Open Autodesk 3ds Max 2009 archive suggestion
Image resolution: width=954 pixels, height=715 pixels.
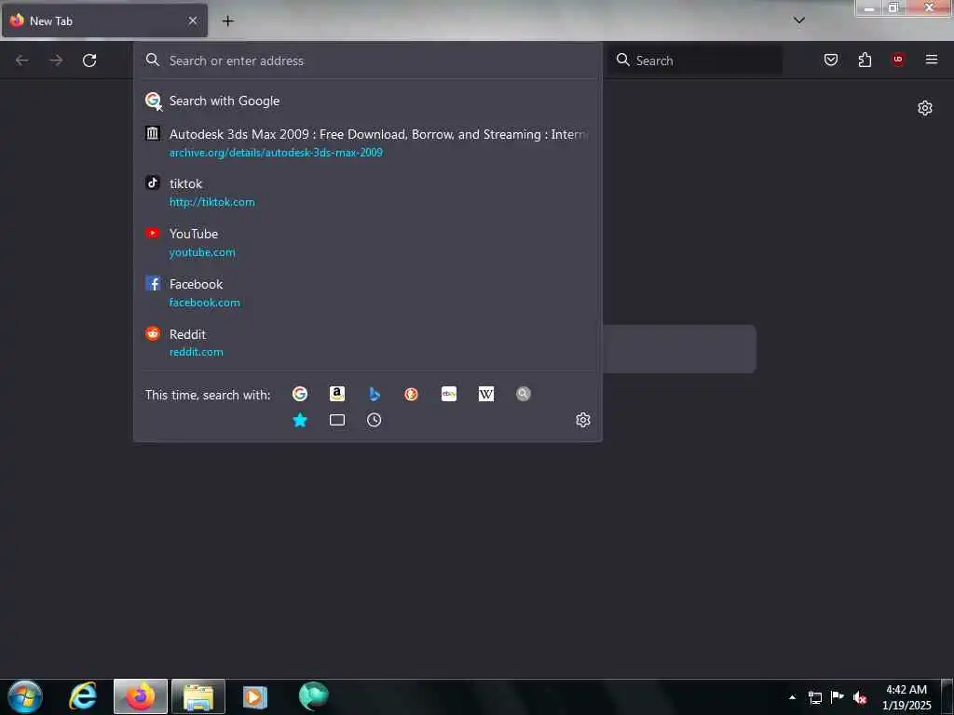pos(367,142)
